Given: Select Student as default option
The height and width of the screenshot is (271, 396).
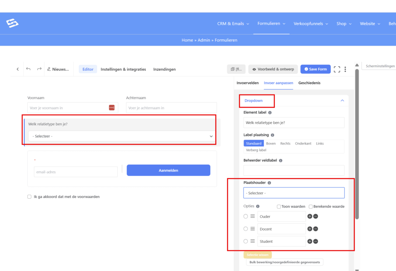Looking at the screenshot, I should click(x=246, y=242).
